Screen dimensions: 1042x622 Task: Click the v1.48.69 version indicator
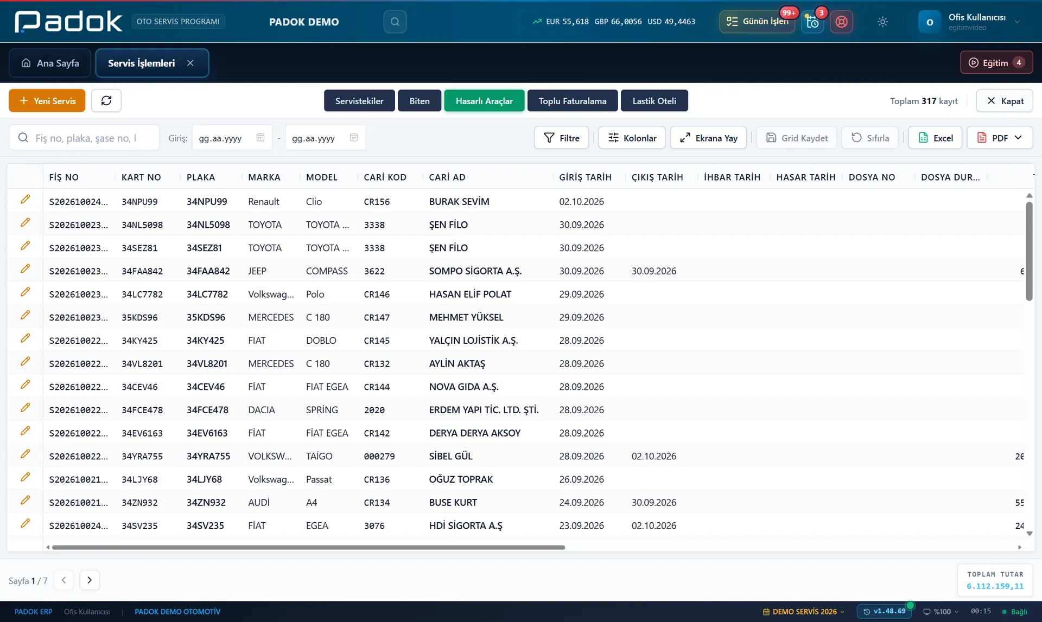[x=884, y=611]
